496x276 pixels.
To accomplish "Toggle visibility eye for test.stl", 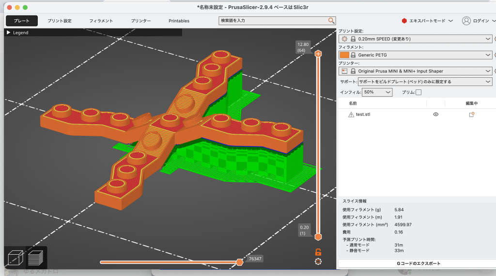I will tap(435, 115).
